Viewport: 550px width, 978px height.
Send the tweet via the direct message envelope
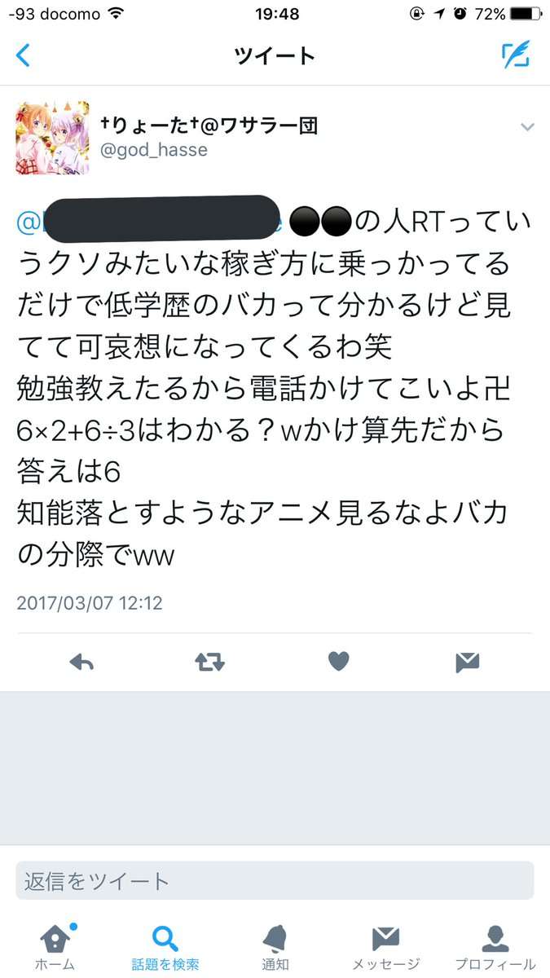(x=468, y=663)
